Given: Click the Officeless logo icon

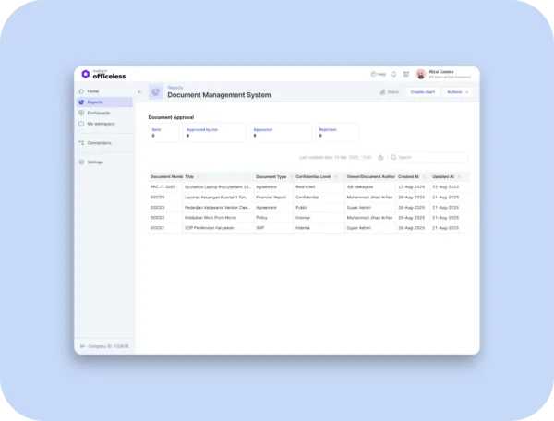Looking at the screenshot, I should click(x=86, y=74).
